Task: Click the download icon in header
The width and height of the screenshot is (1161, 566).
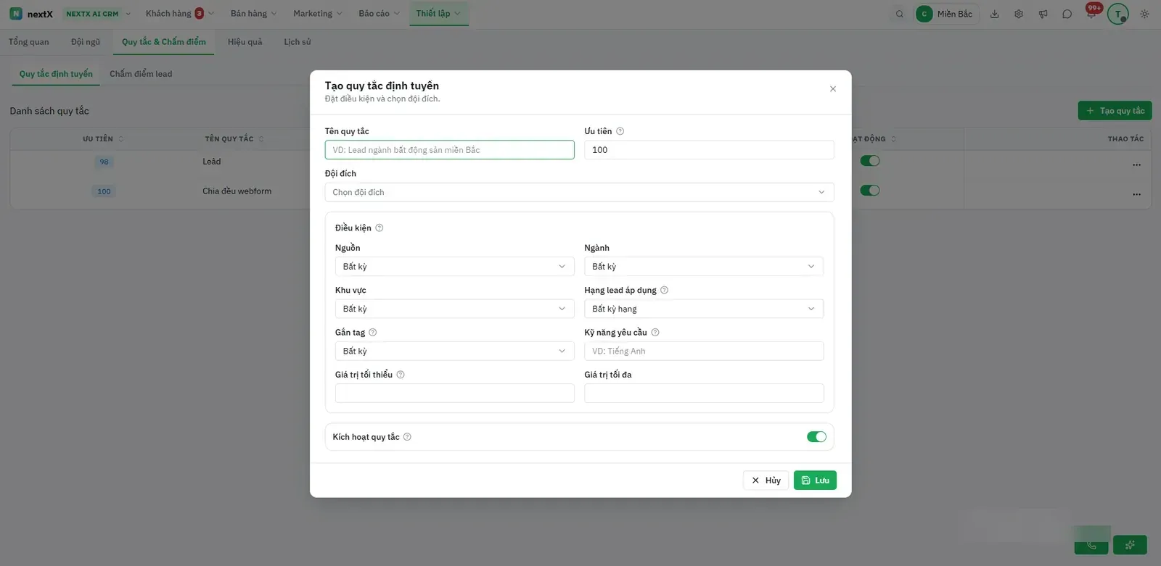Action: [x=995, y=14]
